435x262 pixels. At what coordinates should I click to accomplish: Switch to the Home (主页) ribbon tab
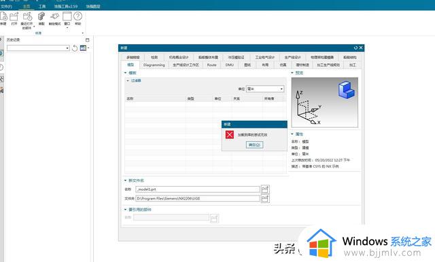pos(27,6)
